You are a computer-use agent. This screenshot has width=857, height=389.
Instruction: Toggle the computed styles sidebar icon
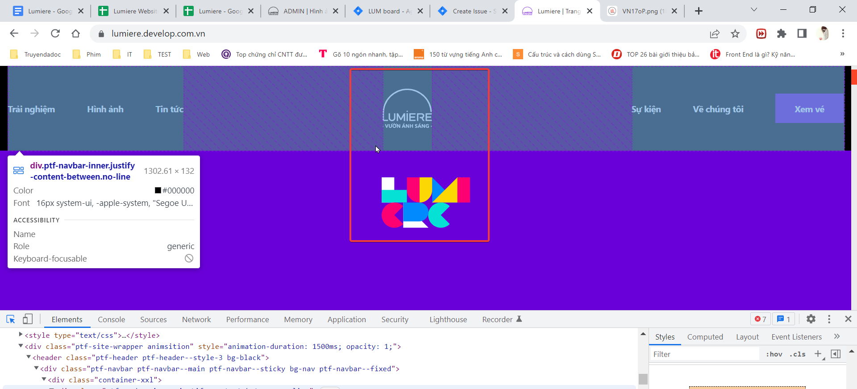coord(836,354)
